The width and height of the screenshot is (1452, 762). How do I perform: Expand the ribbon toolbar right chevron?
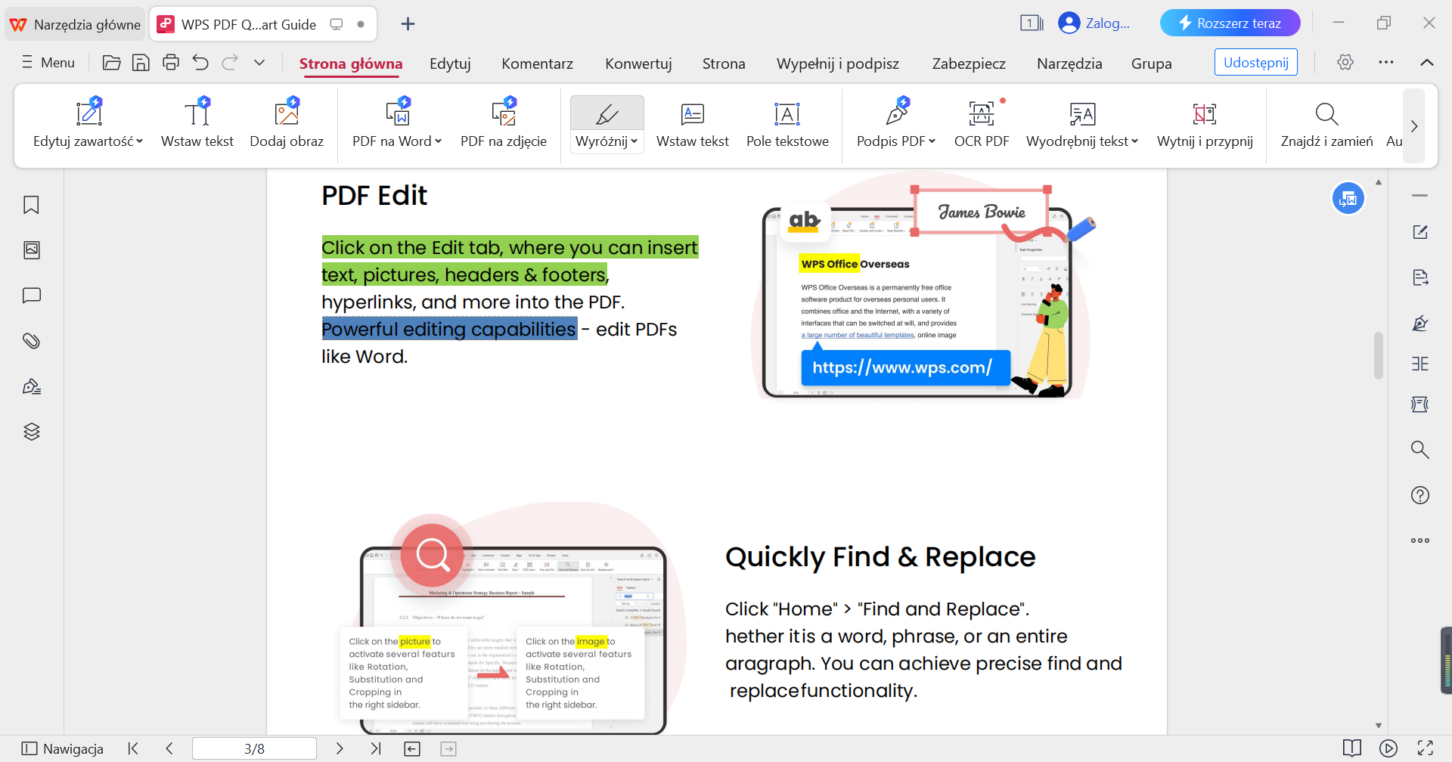(1413, 126)
